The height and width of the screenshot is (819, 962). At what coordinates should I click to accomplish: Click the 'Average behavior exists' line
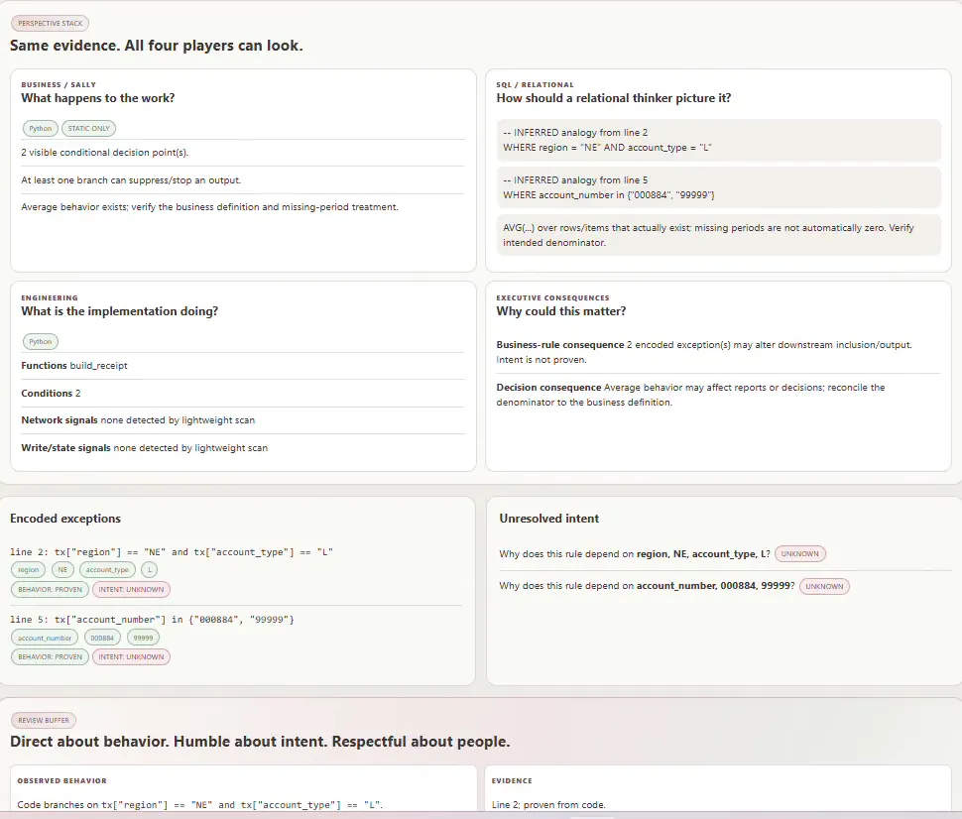point(210,207)
